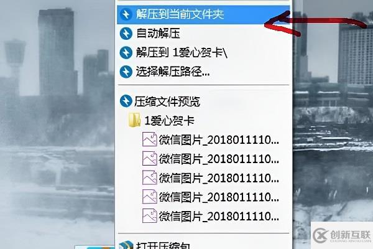Open 选择解压路径... menu option
Viewport: 373px width, 249px height.
(203, 72)
